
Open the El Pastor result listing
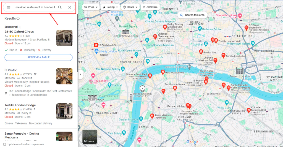(x=11, y=70)
